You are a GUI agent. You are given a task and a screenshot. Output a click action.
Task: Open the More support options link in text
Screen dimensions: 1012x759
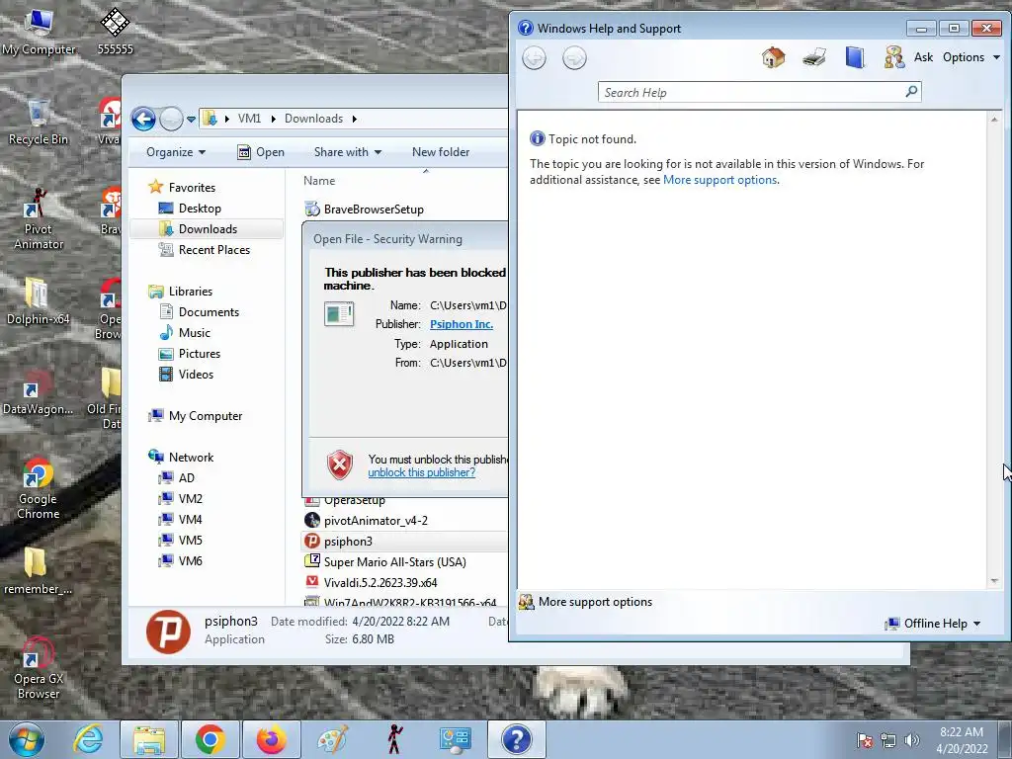point(719,180)
